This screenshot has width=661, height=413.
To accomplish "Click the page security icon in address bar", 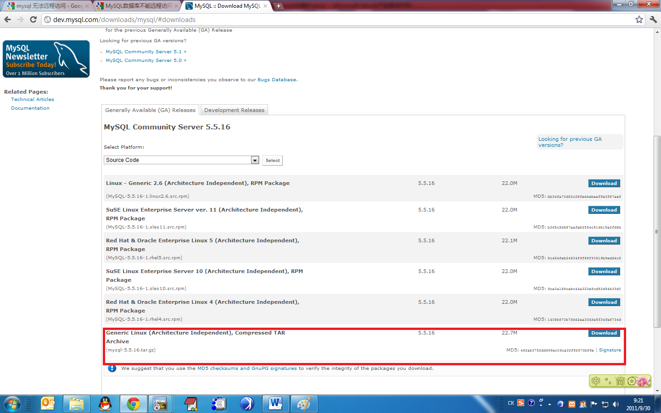I will click(x=47, y=19).
